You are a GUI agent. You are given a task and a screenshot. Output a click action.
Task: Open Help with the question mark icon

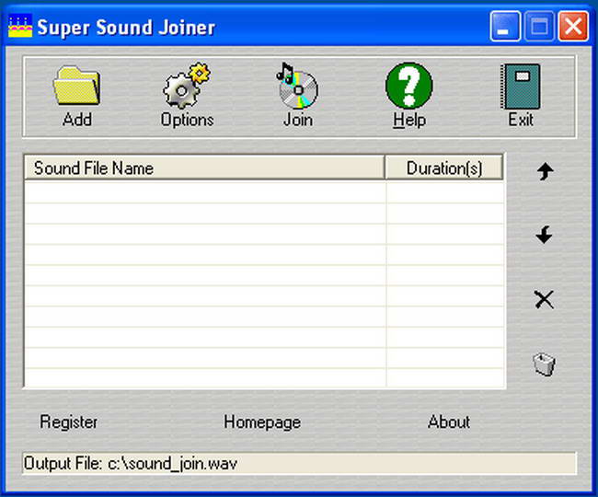pyautogui.click(x=408, y=86)
